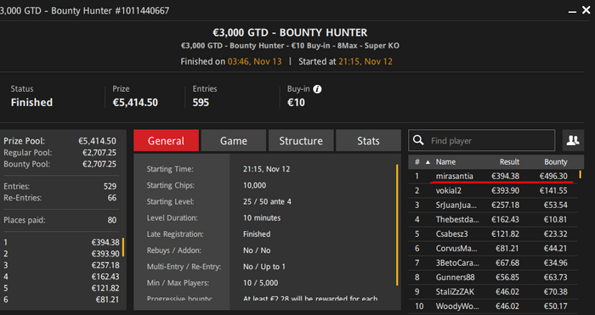
Task: Click the second place payout €393.90
Action: 105,254
